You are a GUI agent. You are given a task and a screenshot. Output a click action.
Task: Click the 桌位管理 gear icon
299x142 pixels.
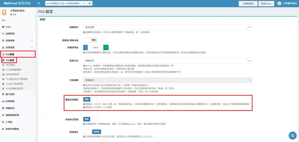coord(3,65)
